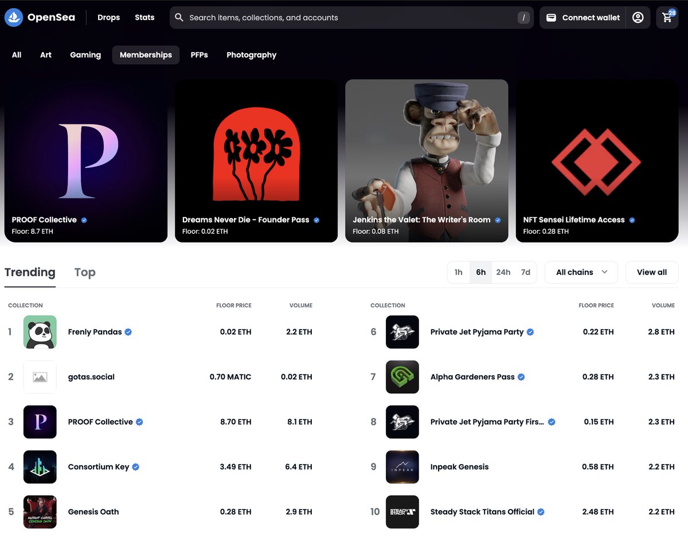Click the Consortium Key avatar icon
Screen dimensions: 688x541
pyautogui.click(x=40, y=467)
